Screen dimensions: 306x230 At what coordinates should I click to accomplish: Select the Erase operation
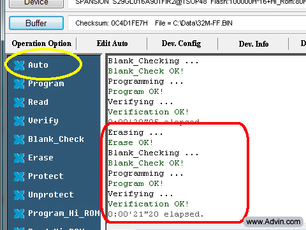point(41,158)
